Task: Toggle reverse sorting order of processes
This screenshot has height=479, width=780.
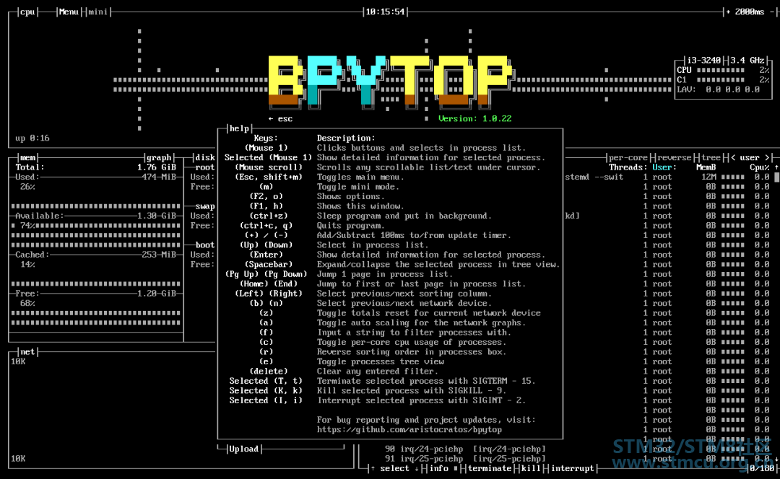Action: point(674,157)
